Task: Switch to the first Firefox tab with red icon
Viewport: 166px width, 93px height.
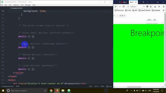Action: [125, 2]
